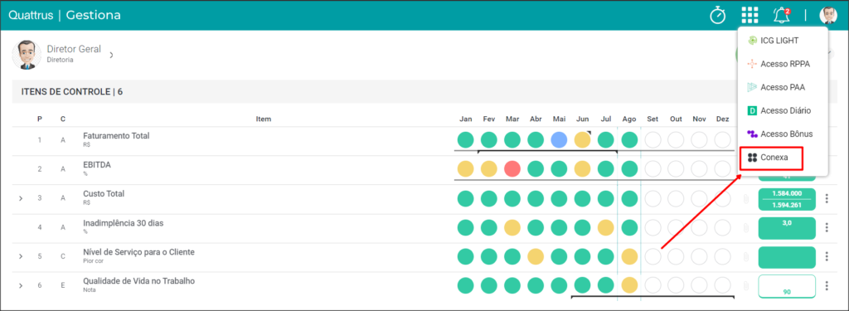Open the notifications bell

[781, 15]
